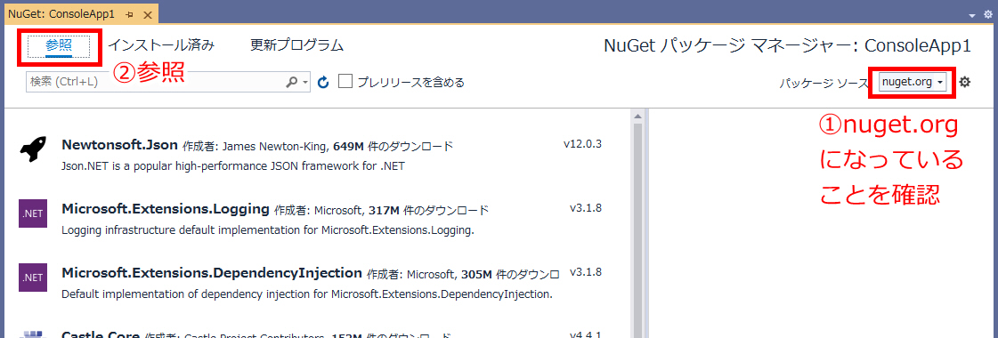
Task: Click the Microsoft.Extensions.Logging .NET icon
Action: click(32, 213)
